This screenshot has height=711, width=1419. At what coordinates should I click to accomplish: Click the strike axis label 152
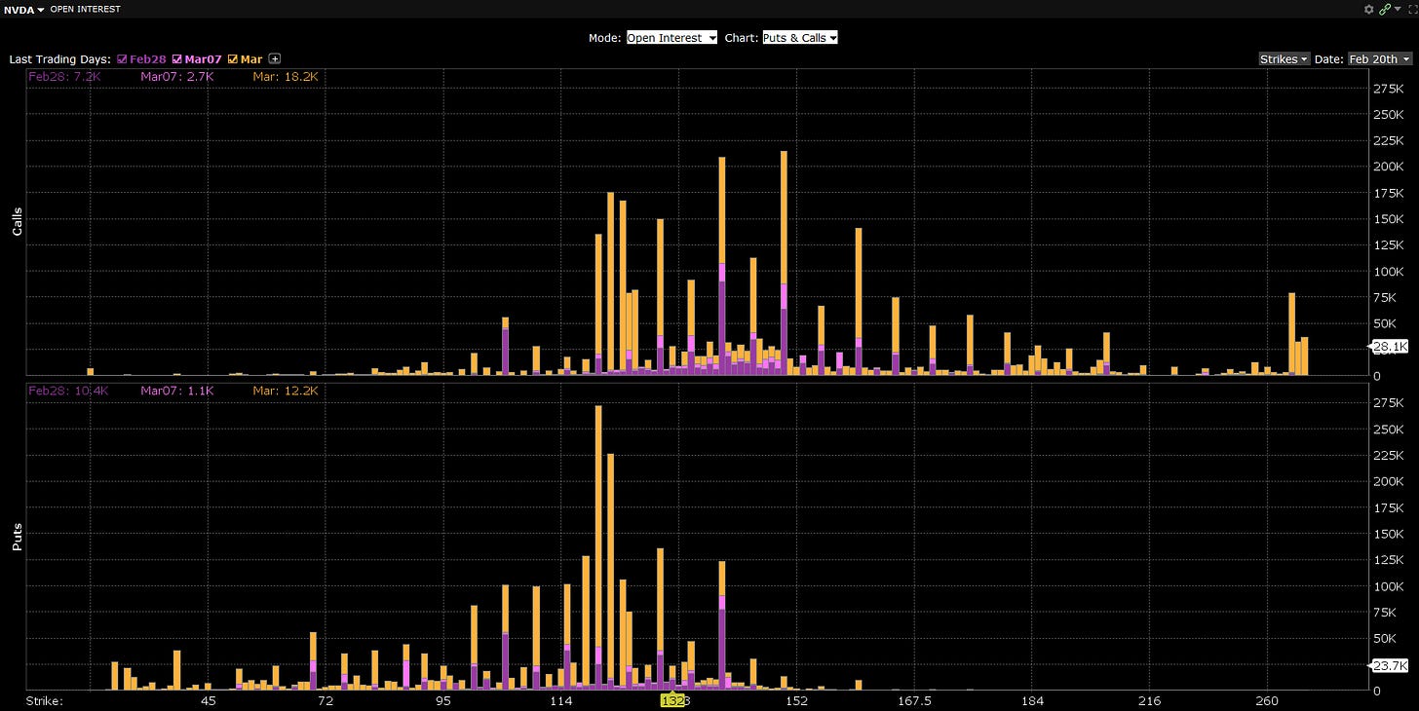(x=796, y=700)
